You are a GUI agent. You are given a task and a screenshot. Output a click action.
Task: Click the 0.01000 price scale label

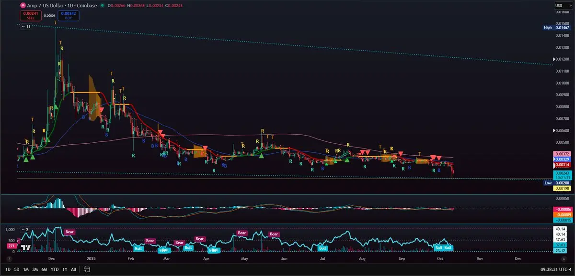(x=562, y=83)
